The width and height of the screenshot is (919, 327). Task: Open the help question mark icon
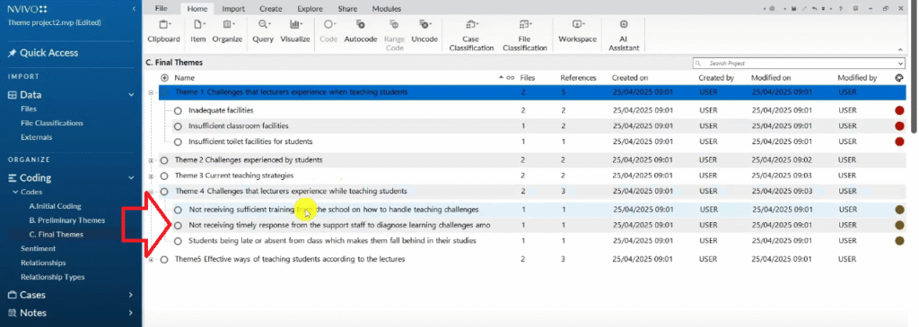point(840,9)
